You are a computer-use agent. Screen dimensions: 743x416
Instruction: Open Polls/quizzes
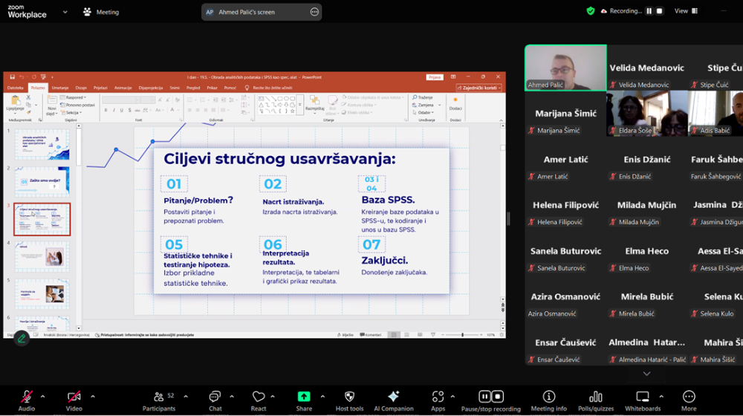(596, 400)
